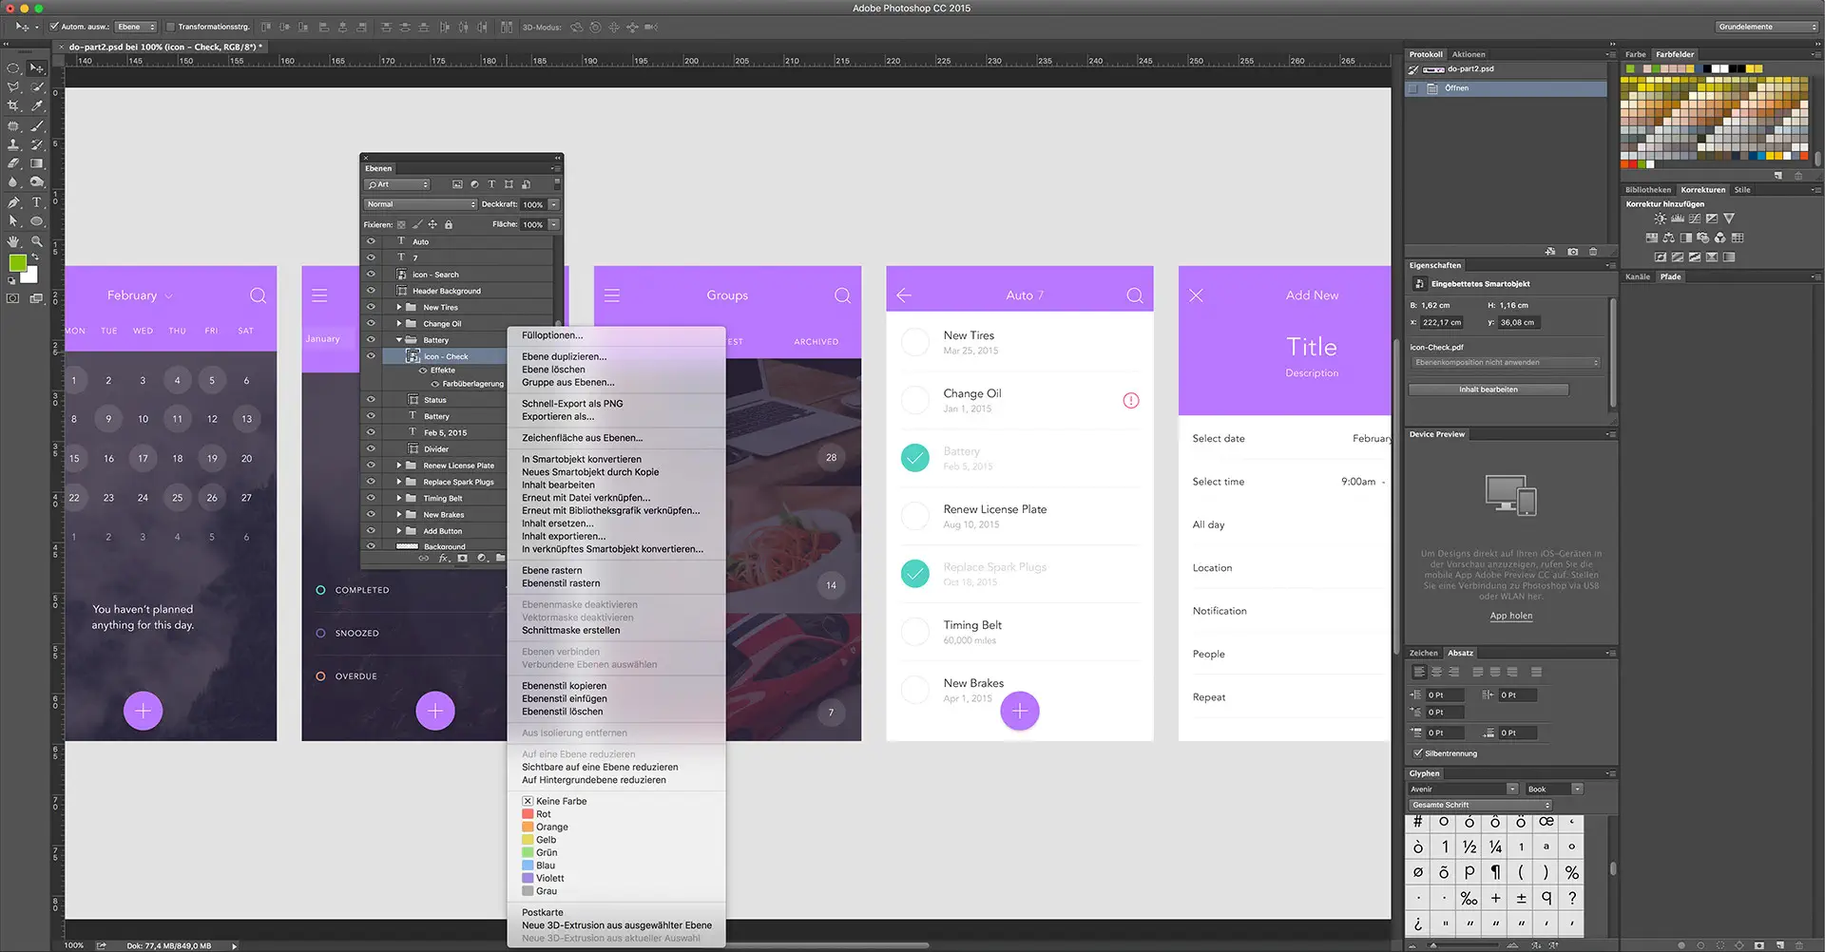Toggle the Silbentrennung checkbox
Viewport: 1825px width, 952px height.
pos(1418,753)
